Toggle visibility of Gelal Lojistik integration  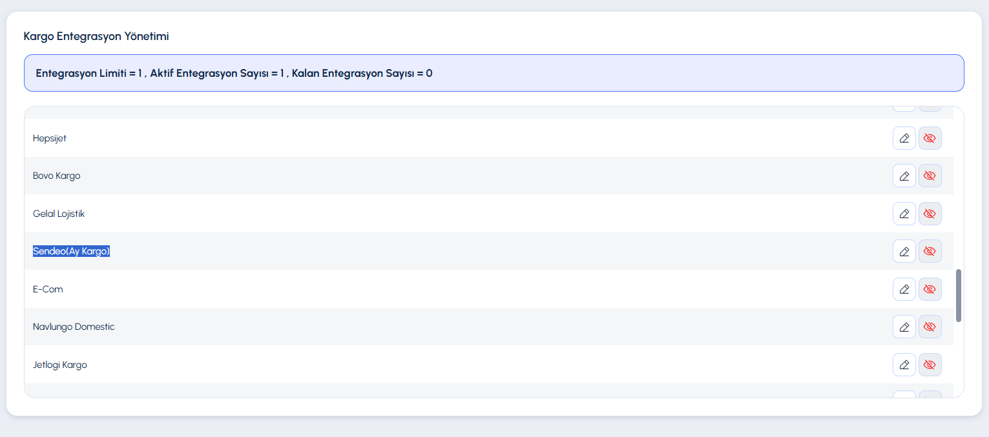coord(930,214)
